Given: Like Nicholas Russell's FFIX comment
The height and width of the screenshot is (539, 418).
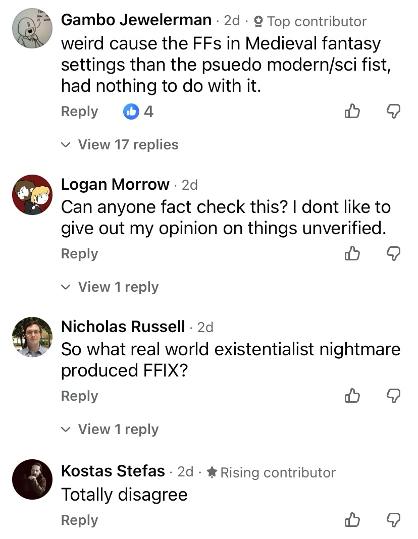Looking at the screenshot, I should point(353,396).
